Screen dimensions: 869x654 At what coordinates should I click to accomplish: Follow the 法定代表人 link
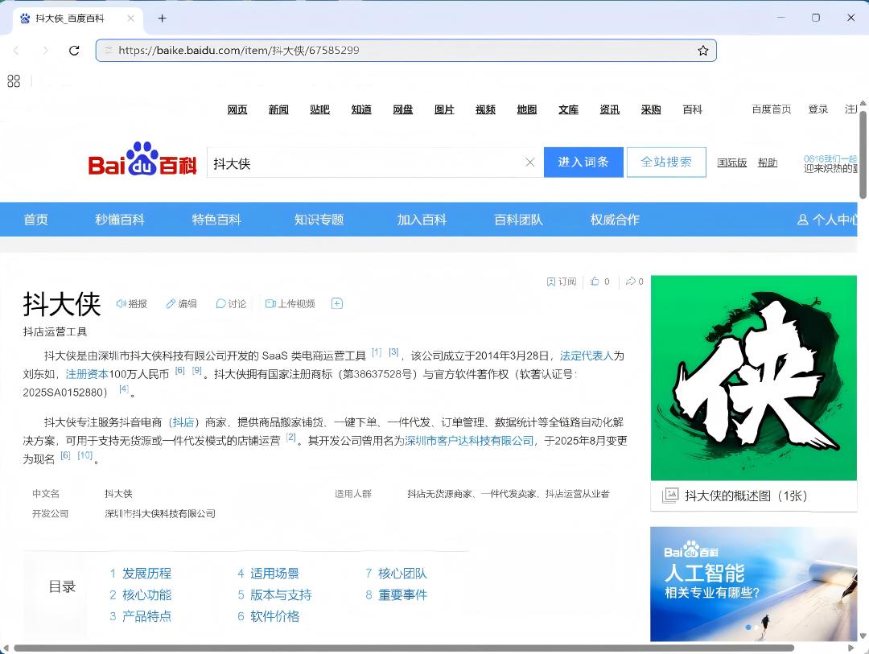coord(587,356)
